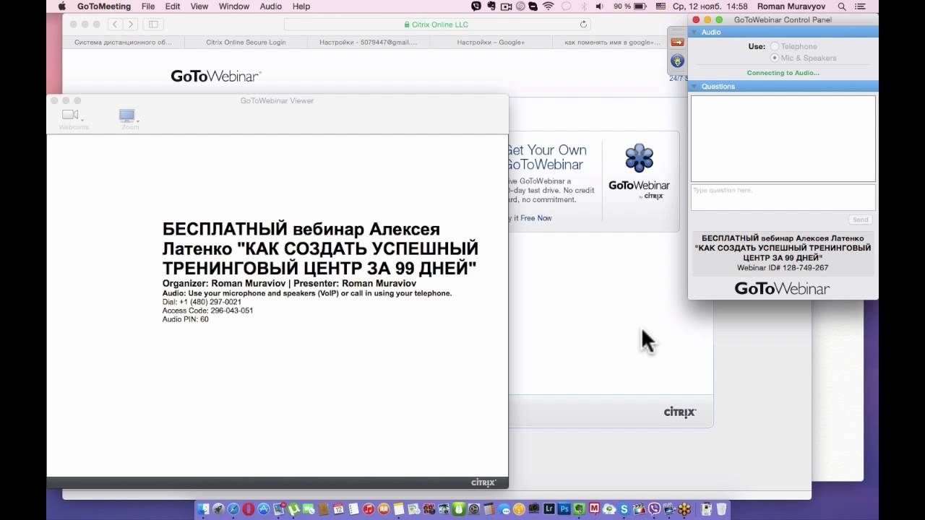Image resolution: width=925 pixels, height=520 pixels.
Task: Open Skype from the Dock
Action: (x=624, y=509)
